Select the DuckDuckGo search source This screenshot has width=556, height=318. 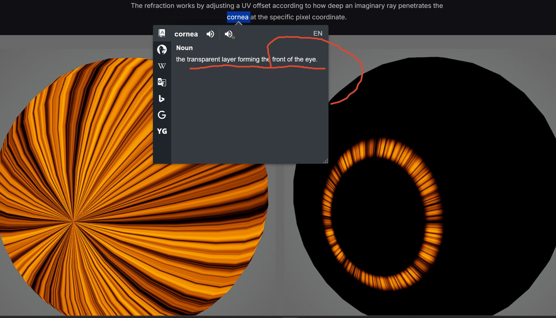point(162,50)
